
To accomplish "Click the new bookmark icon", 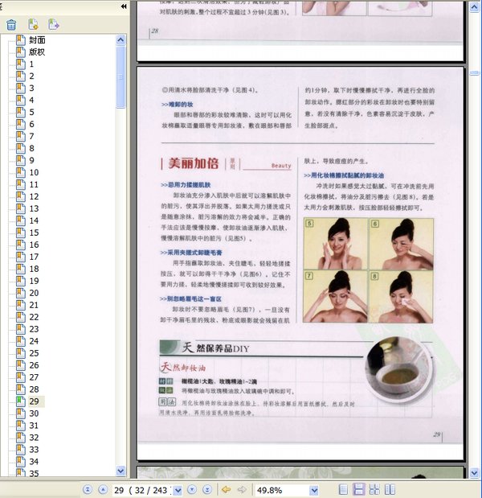I will tap(33, 24).
